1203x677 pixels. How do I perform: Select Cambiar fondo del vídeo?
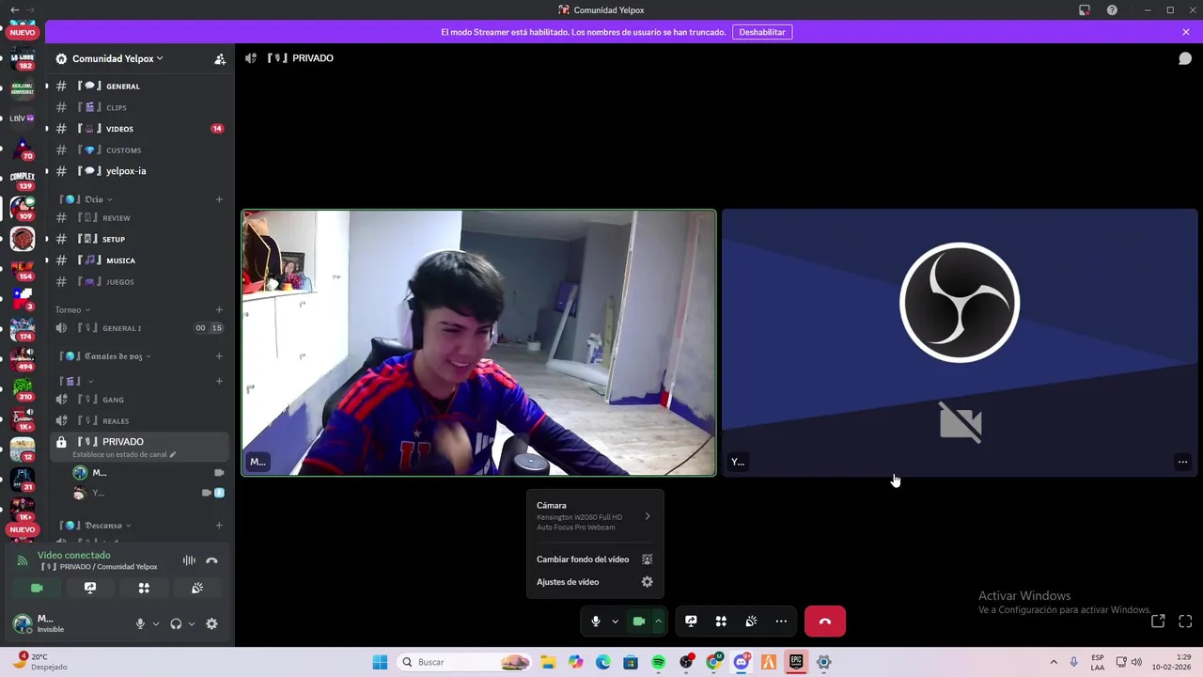click(595, 559)
